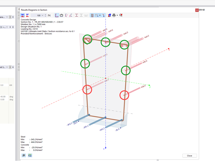The image size is (215, 161).
Task: Click the 'Results Diagrams in Section' title text
Action: [x=34, y=10]
